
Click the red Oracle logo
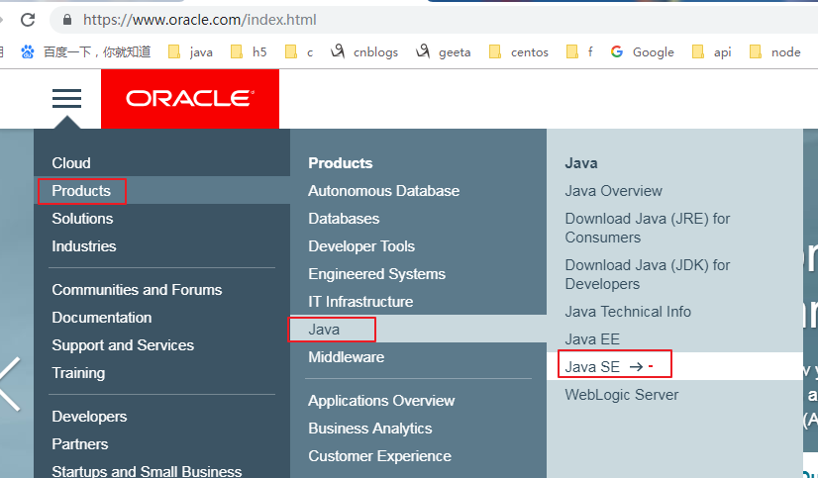[x=190, y=99]
